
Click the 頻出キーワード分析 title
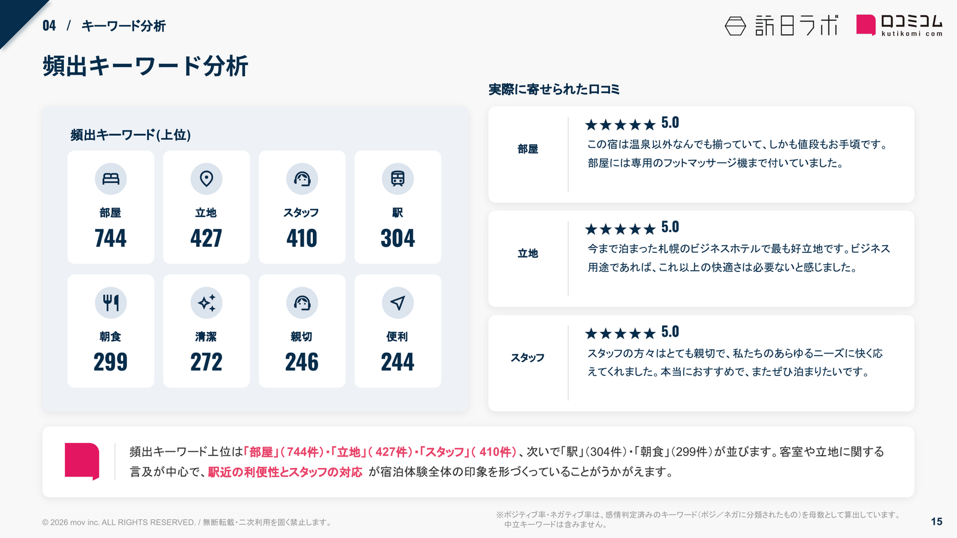pyautogui.click(x=145, y=66)
